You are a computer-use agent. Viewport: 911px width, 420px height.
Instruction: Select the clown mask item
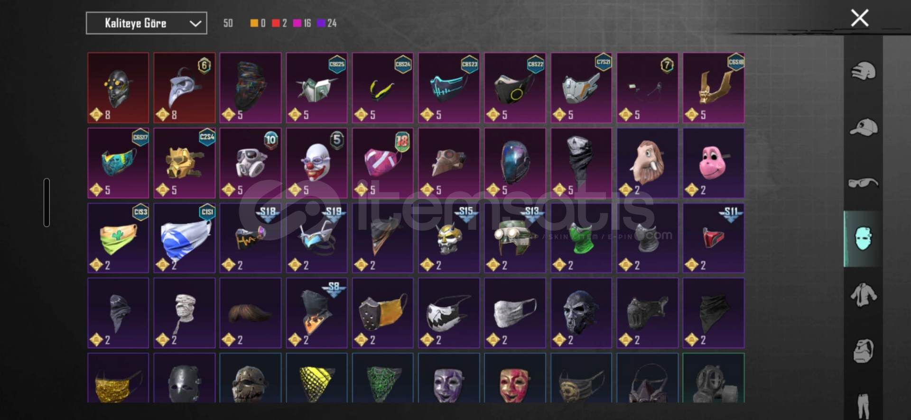[x=316, y=163]
